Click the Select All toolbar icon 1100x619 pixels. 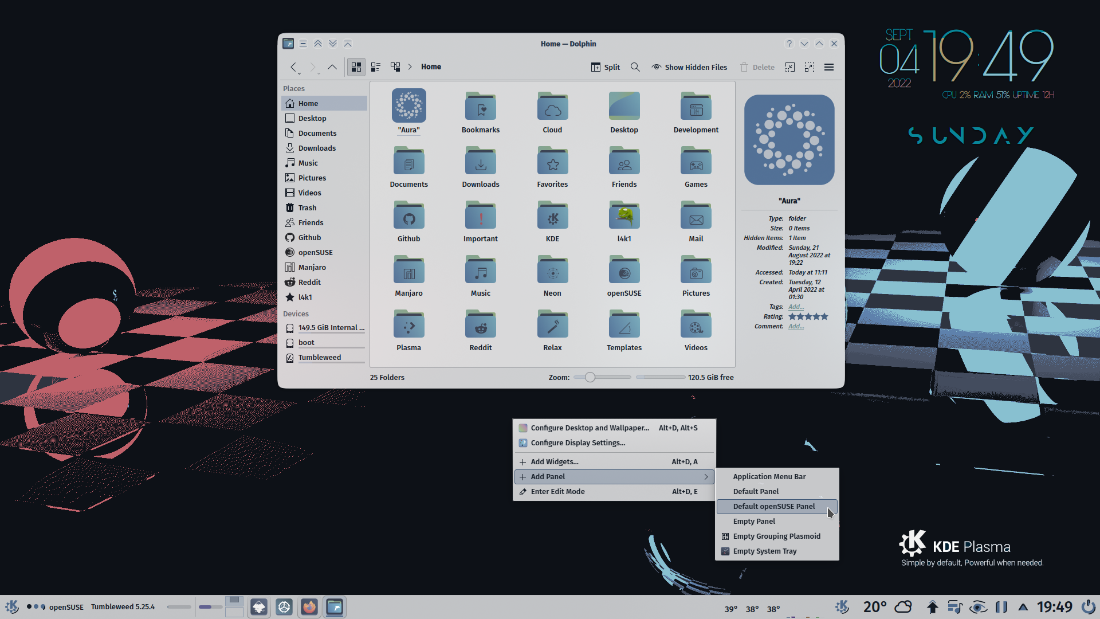pyautogui.click(x=790, y=67)
